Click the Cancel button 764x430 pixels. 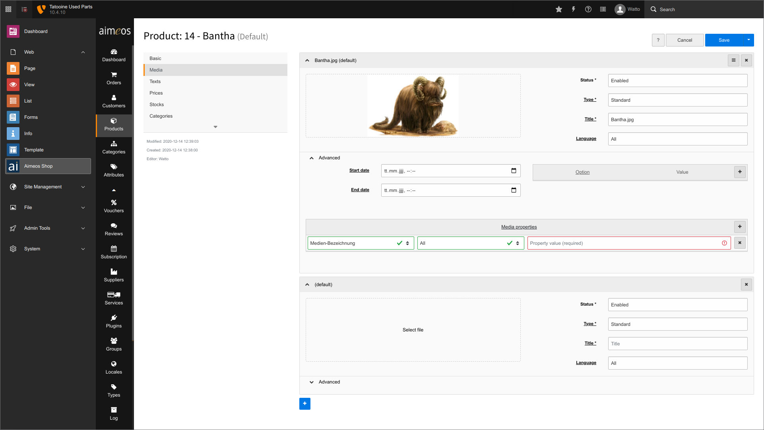[684, 40]
